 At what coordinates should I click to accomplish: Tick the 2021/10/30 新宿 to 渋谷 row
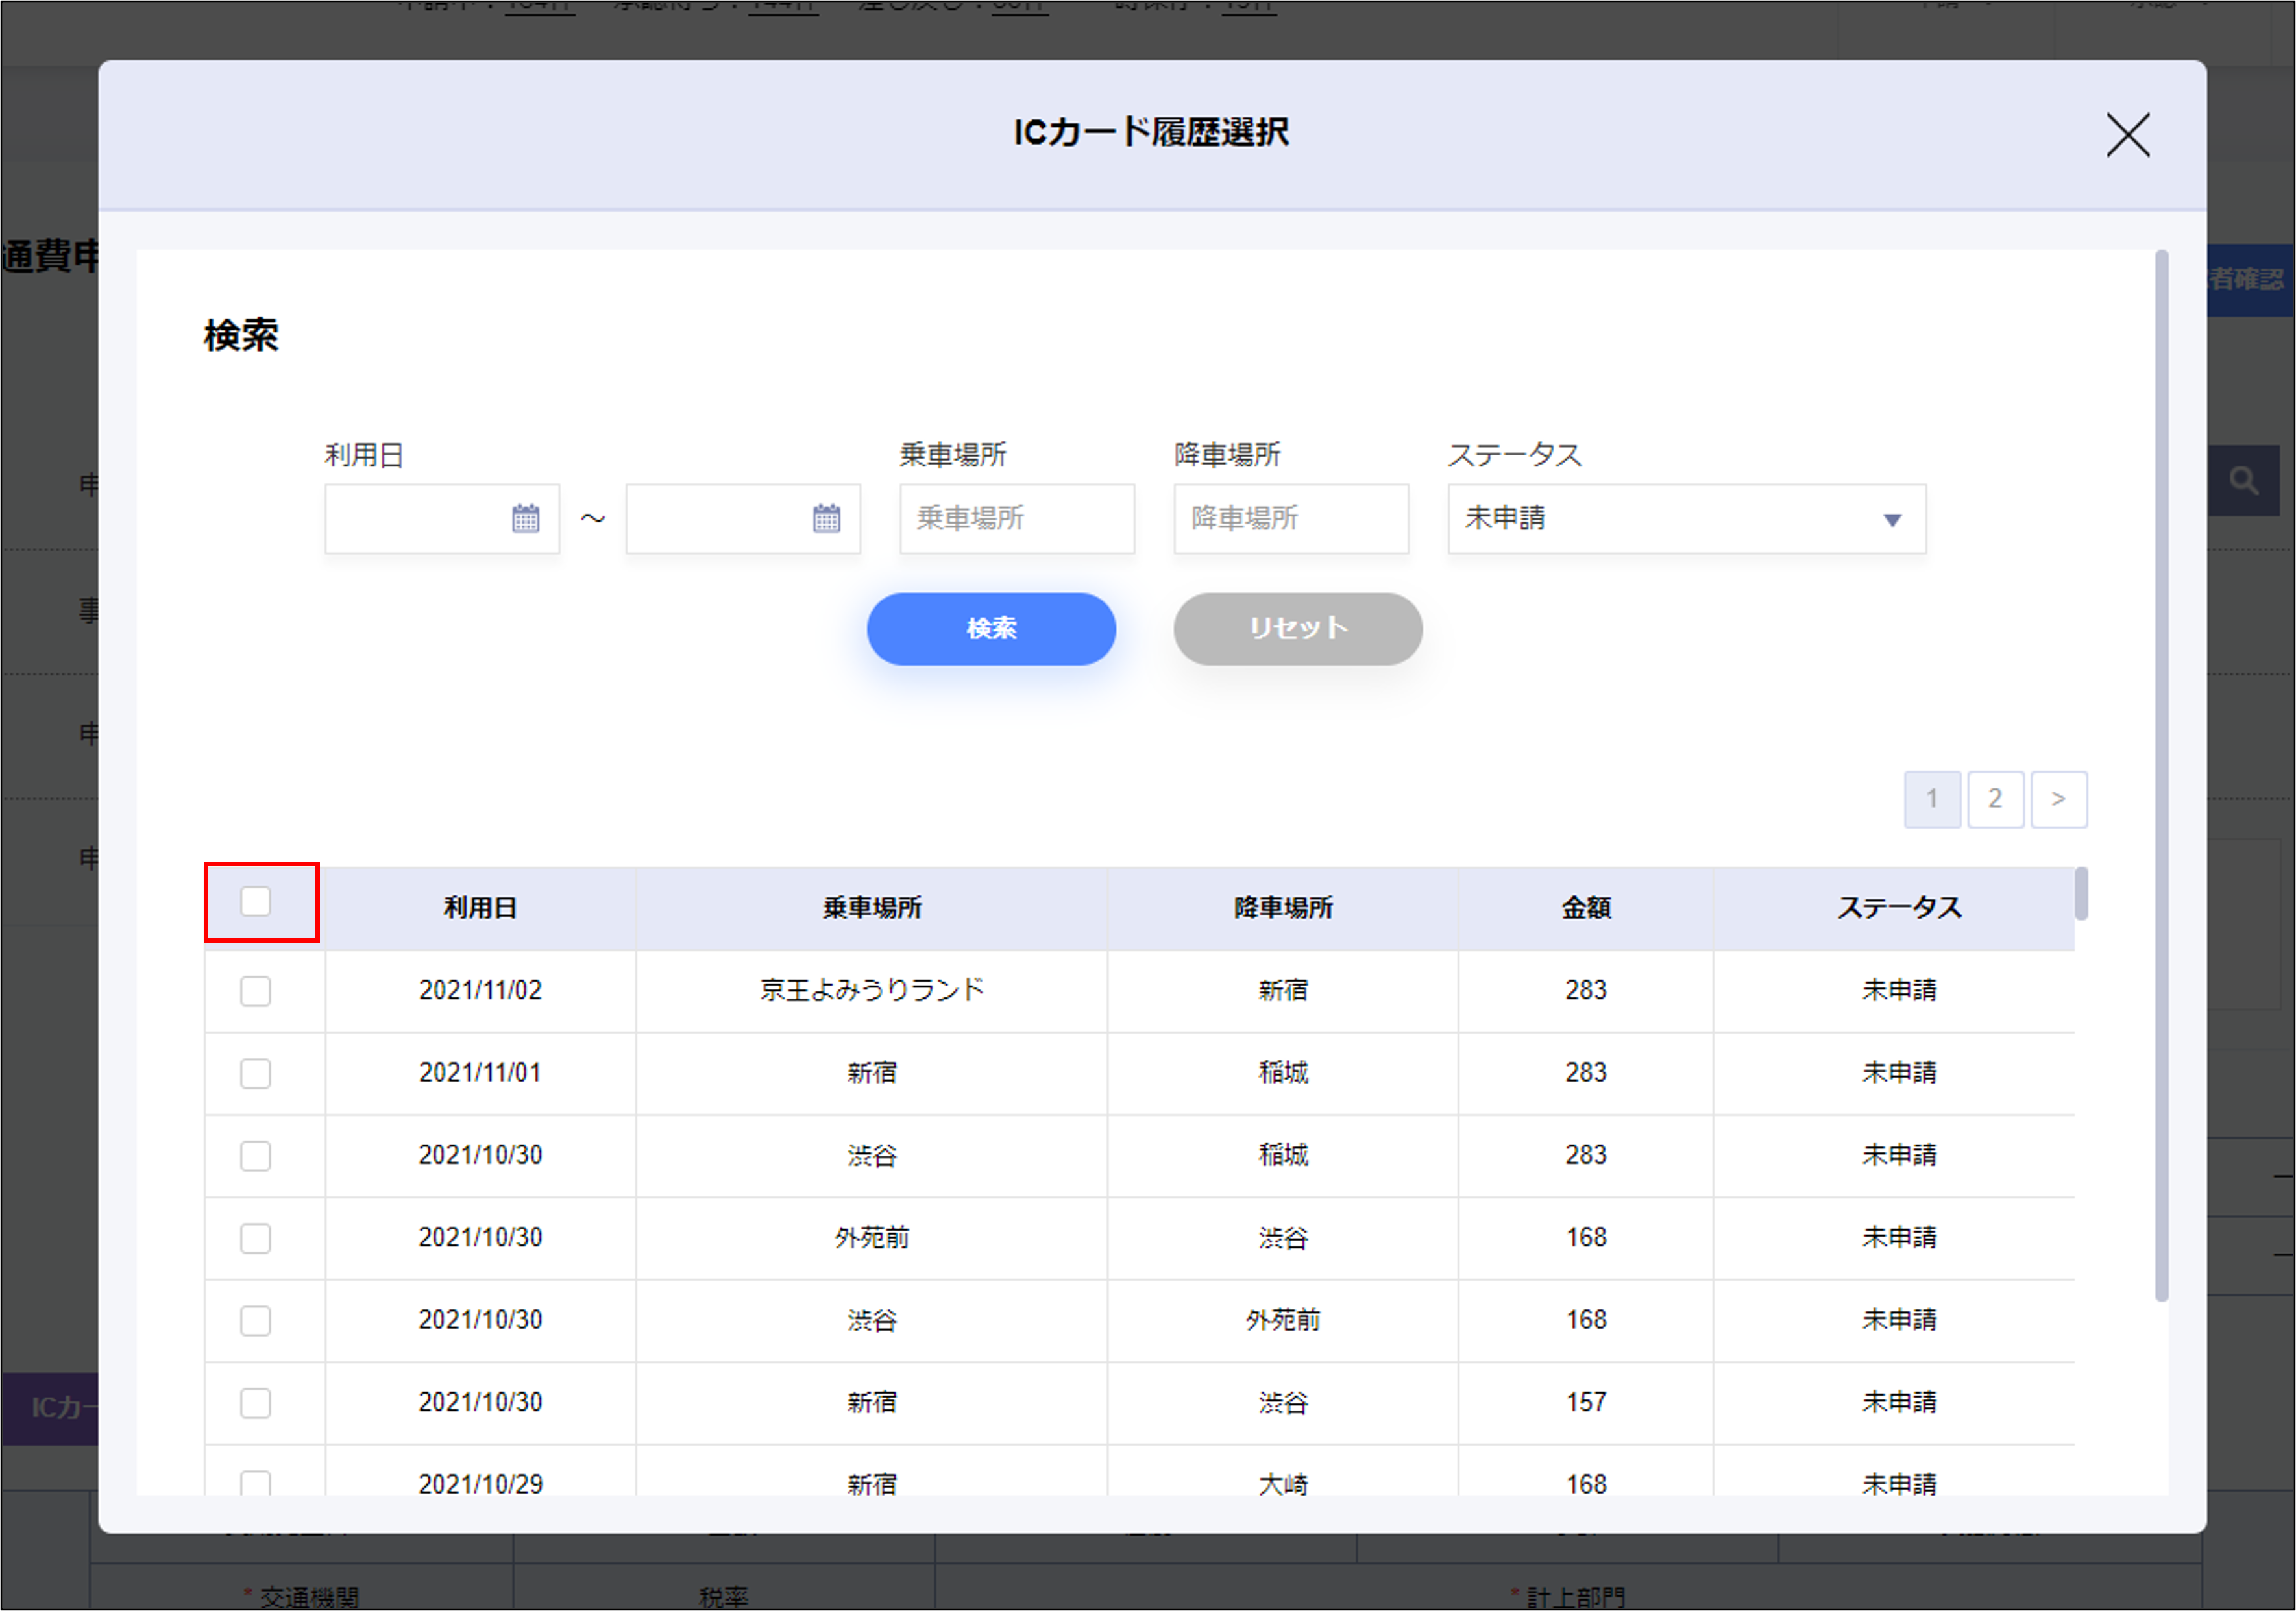click(256, 1404)
